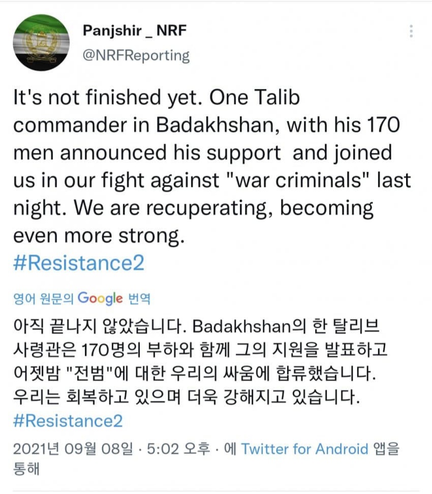This screenshot has height=494, width=432.
Task: Click the 2021년 09월 08일 date stamp
Action: pyautogui.click(x=73, y=449)
